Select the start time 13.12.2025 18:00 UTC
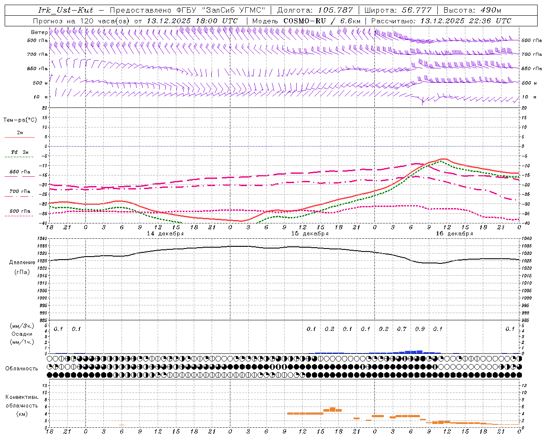This screenshot has width=544, height=435. 192,21
